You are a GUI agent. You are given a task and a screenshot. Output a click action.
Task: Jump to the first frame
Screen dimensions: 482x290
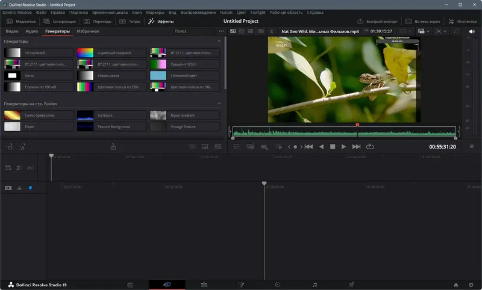tap(308, 146)
